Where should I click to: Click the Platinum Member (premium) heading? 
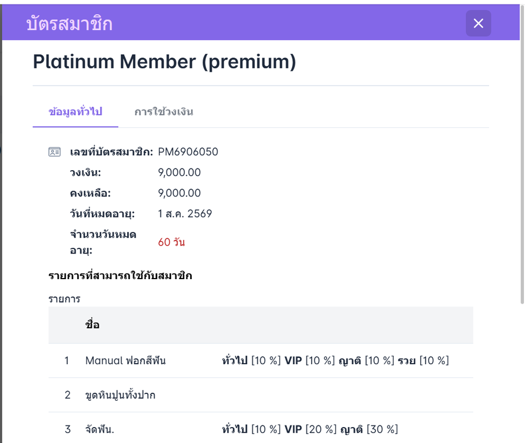point(164,62)
